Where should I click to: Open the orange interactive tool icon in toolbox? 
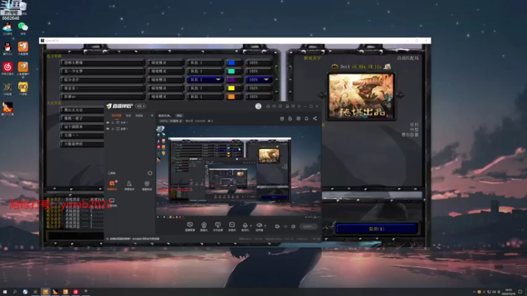112,184
